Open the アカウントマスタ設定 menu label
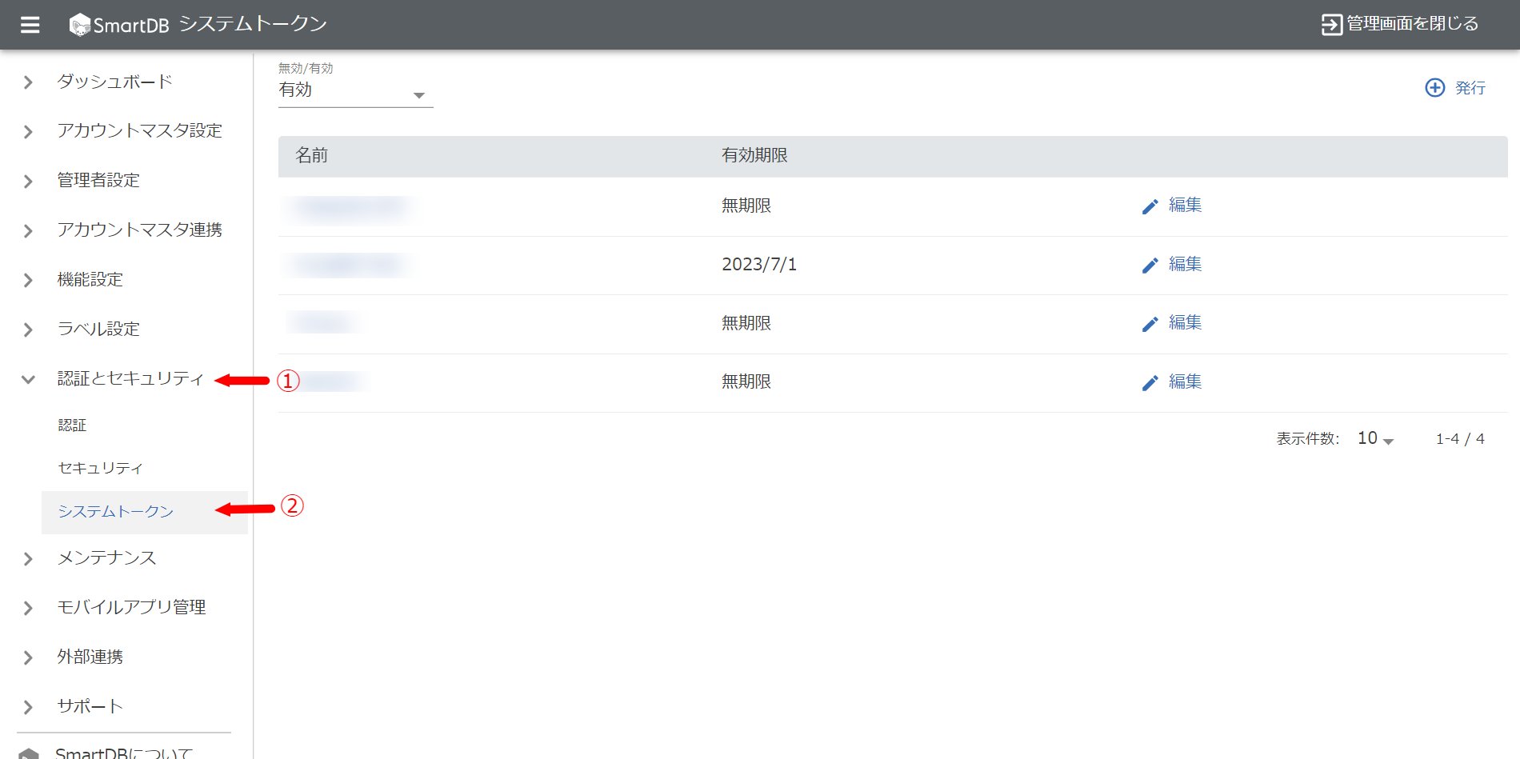 click(139, 130)
